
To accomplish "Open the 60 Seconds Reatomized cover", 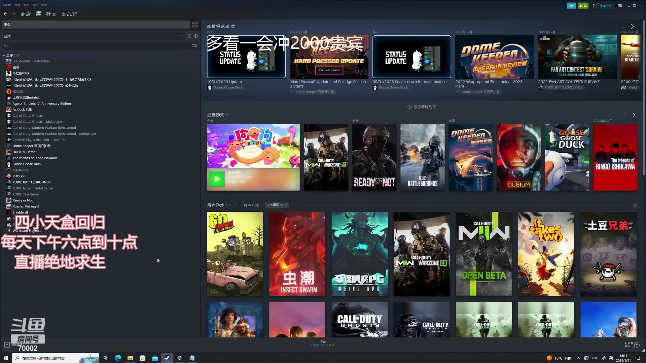I will (235, 254).
